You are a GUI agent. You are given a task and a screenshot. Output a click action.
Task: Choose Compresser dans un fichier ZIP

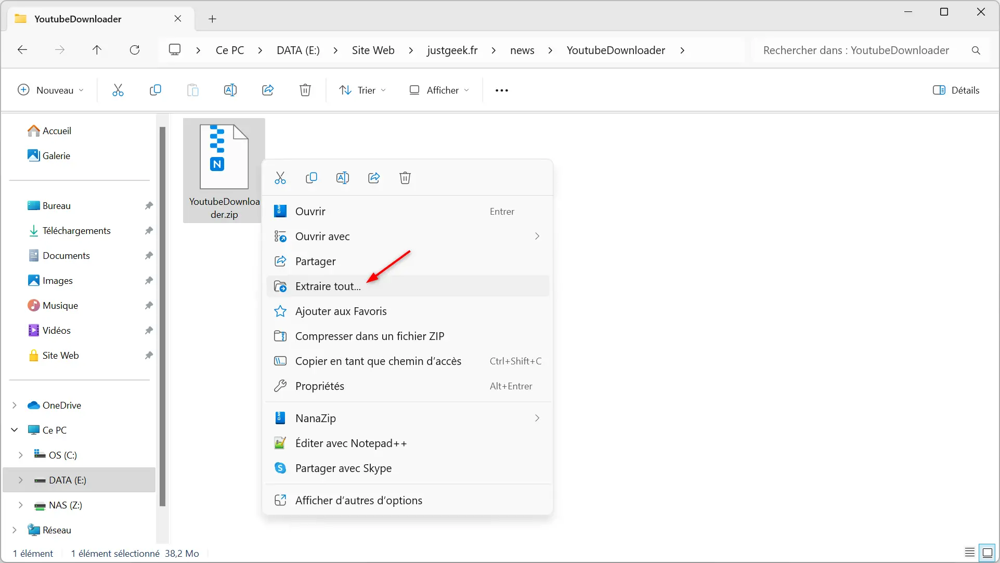coord(408,336)
